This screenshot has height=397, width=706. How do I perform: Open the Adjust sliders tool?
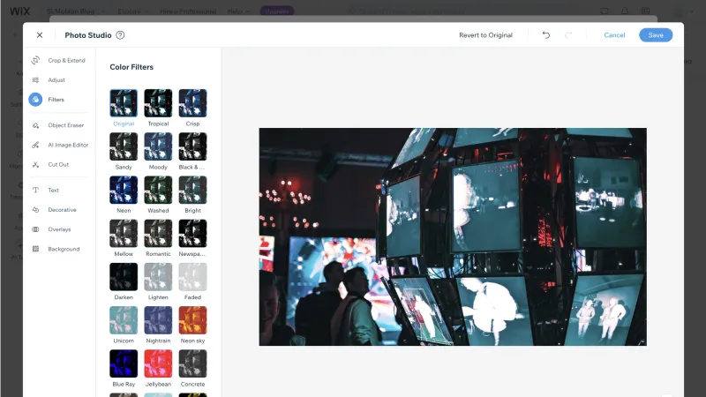click(49, 80)
